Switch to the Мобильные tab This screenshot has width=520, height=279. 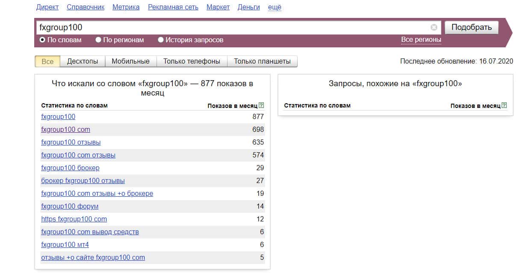click(x=130, y=61)
